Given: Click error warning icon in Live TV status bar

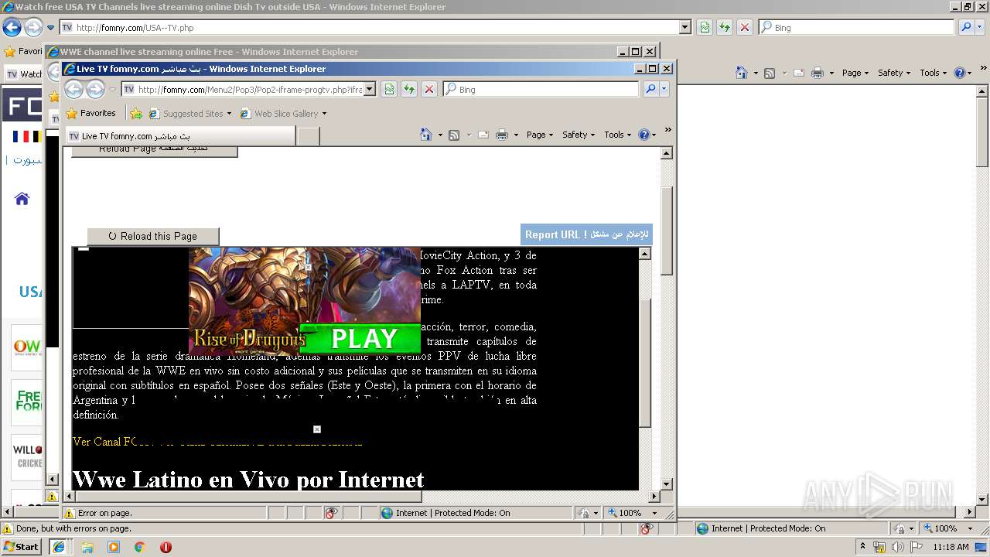Looking at the screenshot, I should (x=70, y=513).
